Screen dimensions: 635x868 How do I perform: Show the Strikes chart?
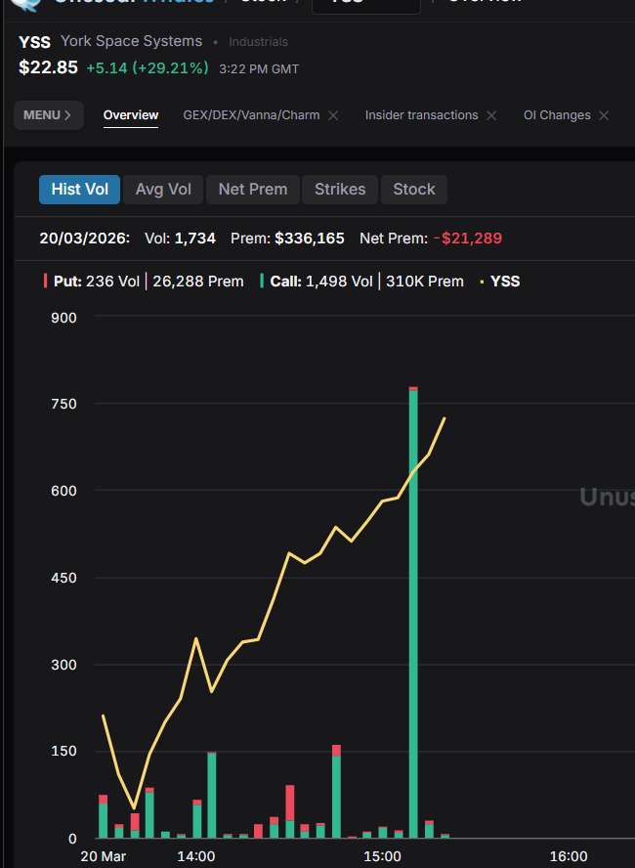click(340, 190)
